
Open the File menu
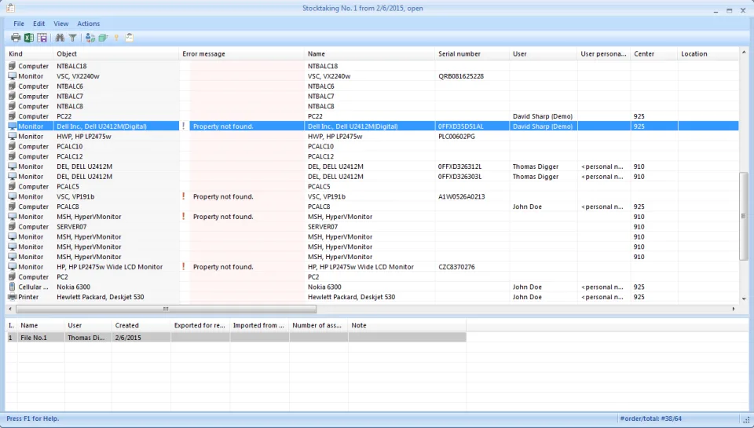(19, 24)
